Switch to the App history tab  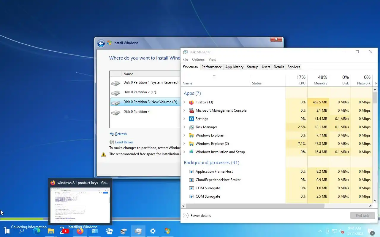pos(234,67)
